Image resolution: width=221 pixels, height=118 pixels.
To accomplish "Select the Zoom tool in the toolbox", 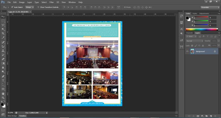I will point(3,98).
